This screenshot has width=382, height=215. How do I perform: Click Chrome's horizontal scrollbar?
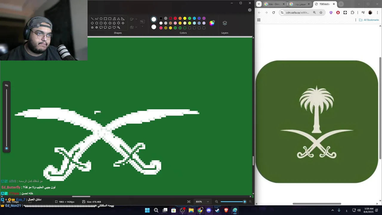317,204
